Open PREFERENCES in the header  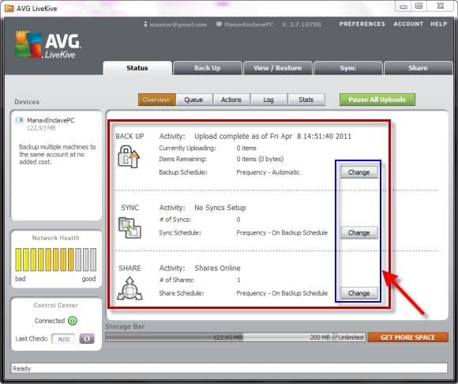(x=362, y=24)
